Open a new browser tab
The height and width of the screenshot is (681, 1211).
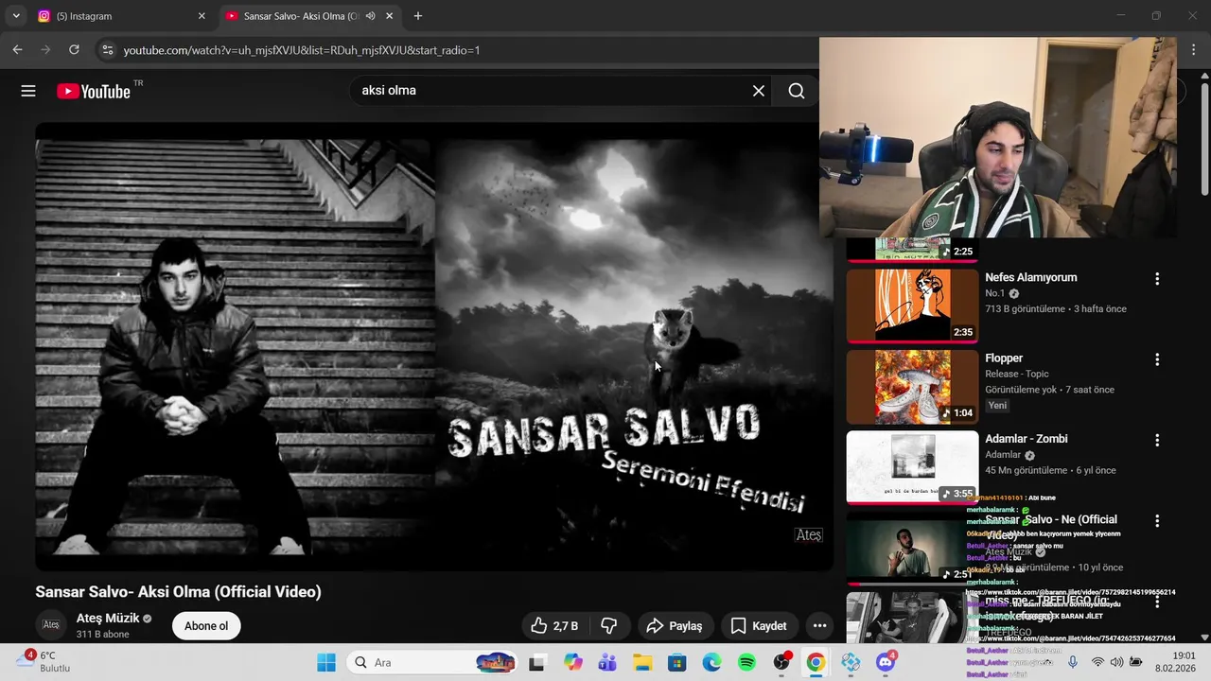(x=418, y=16)
